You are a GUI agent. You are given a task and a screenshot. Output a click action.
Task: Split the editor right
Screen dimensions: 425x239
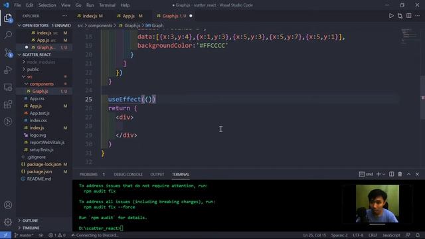[x=409, y=16]
